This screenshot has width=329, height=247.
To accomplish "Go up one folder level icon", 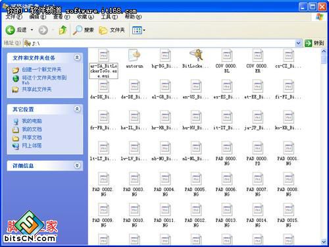I will pyautogui.click(x=63, y=30).
